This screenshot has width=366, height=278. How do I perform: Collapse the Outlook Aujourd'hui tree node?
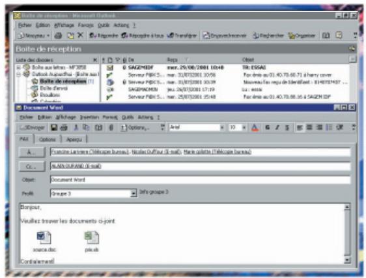tap(18, 74)
